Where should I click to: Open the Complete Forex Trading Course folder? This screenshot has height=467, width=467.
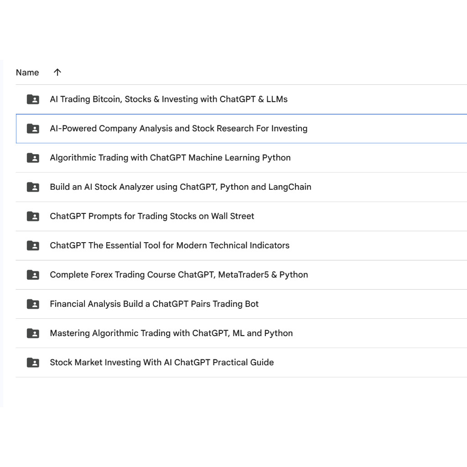point(179,275)
